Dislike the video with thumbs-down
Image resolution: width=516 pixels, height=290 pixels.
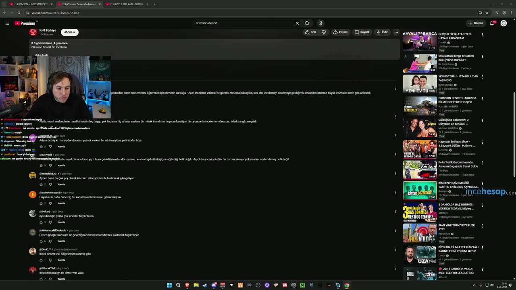(323, 32)
